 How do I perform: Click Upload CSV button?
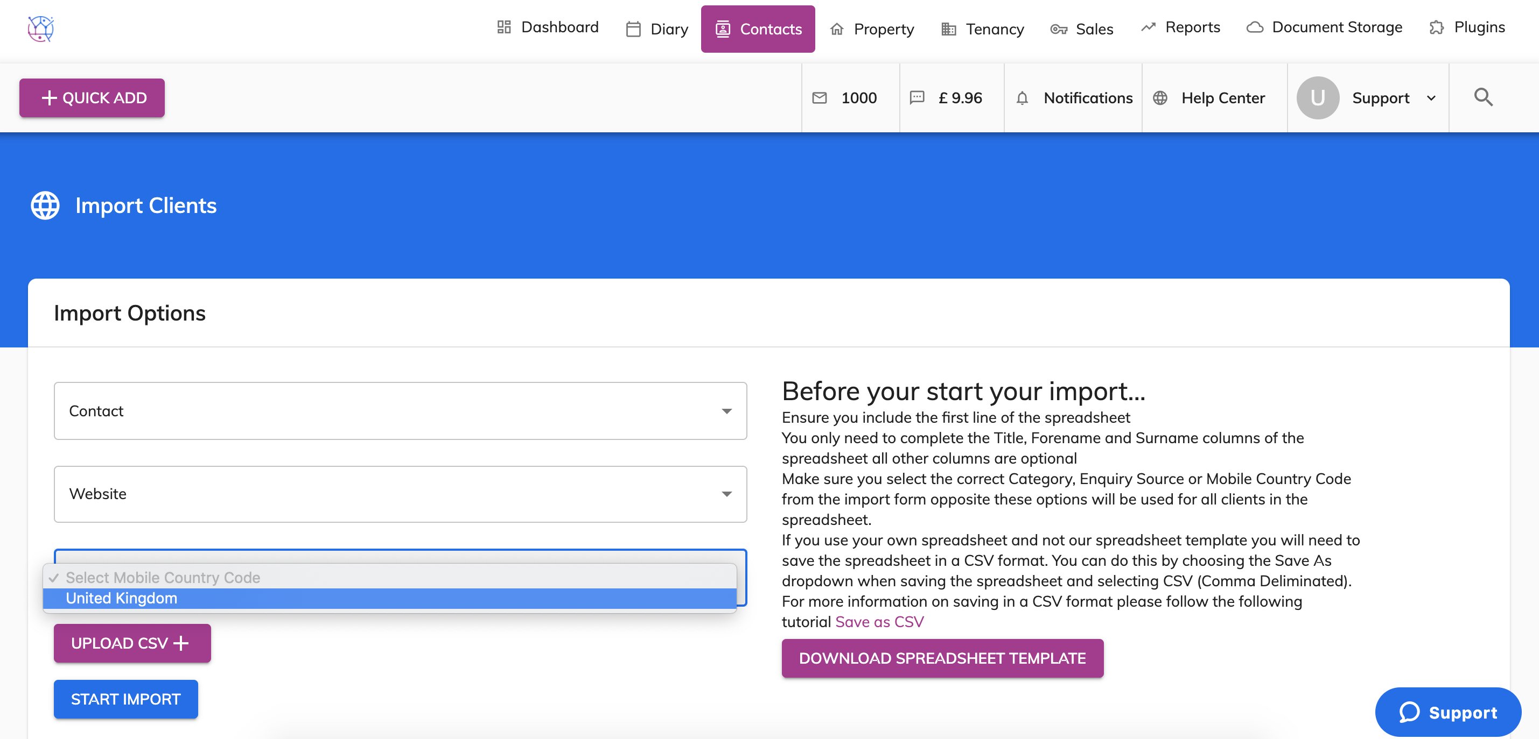[131, 643]
